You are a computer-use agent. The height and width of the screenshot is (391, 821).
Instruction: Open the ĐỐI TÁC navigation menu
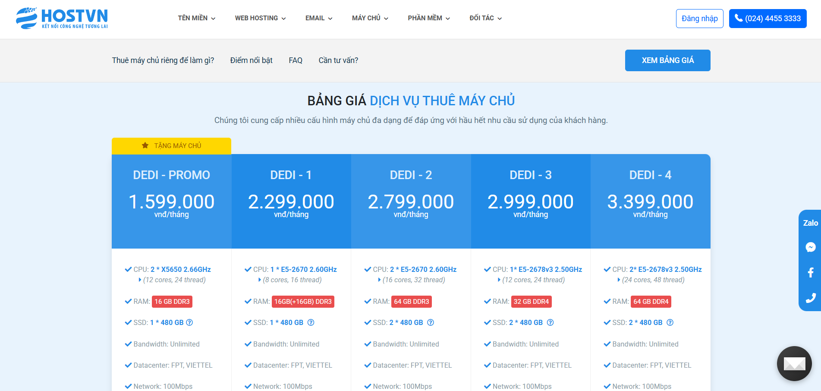[x=485, y=18]
